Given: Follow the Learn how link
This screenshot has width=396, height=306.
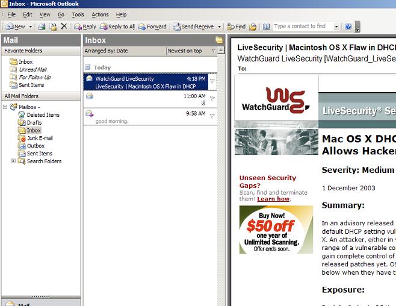Looking at the screenshot, I should 273,199.
